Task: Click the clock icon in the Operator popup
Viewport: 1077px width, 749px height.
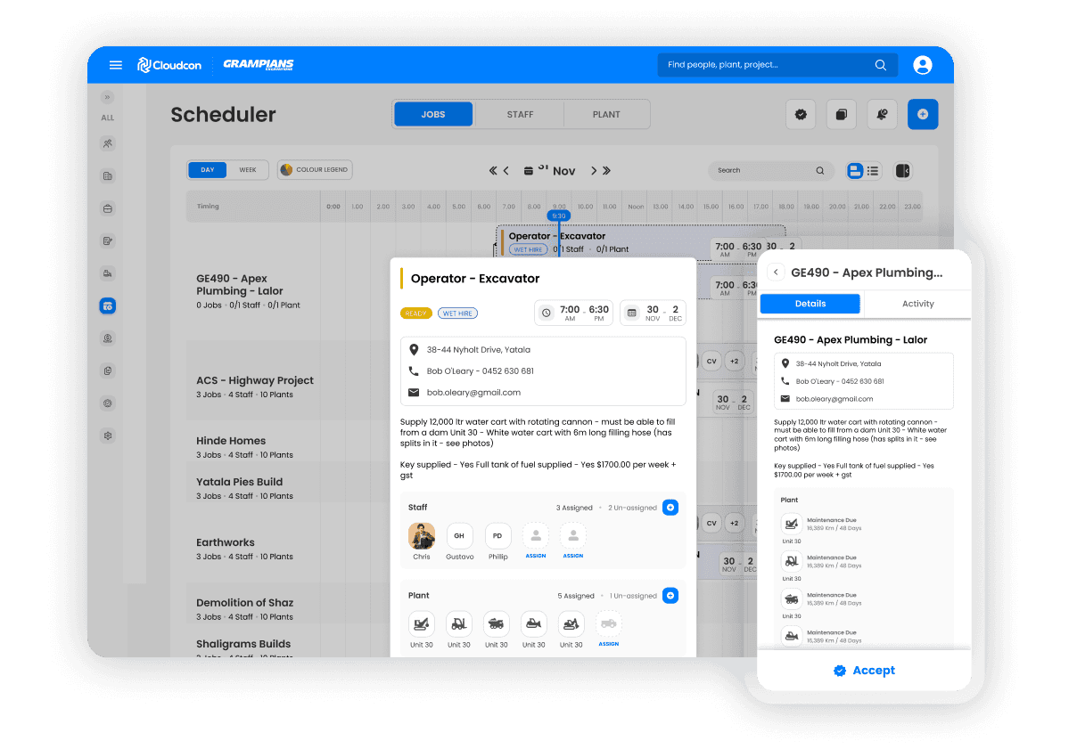Action: tap(547, 313)
